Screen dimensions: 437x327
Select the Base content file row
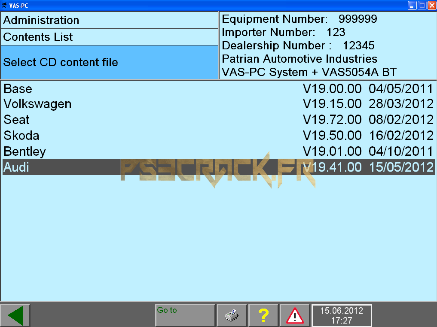pos(218,89)
